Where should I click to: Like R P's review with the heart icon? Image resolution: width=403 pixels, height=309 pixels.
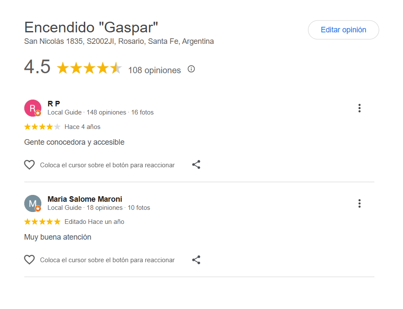coord(29,165)
